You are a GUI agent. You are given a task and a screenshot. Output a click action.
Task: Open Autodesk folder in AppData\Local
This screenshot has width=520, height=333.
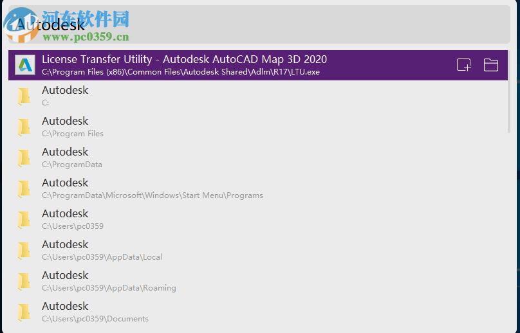click(x=258, y=250)
